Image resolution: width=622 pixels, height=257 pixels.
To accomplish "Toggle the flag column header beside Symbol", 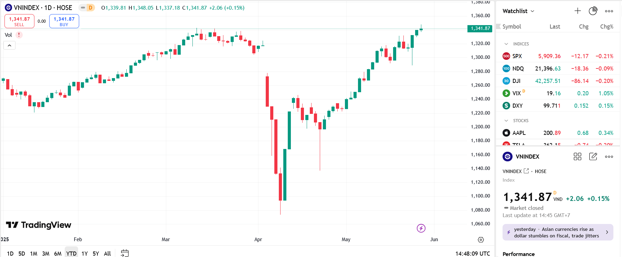I will click(498, 26).
